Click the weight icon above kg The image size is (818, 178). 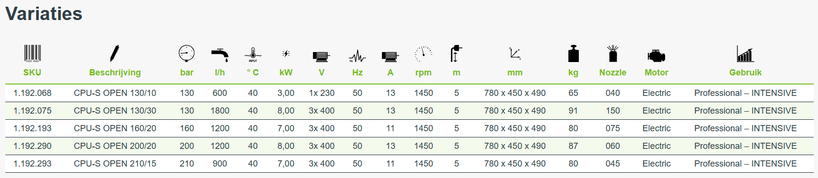(x=574, y=53)
